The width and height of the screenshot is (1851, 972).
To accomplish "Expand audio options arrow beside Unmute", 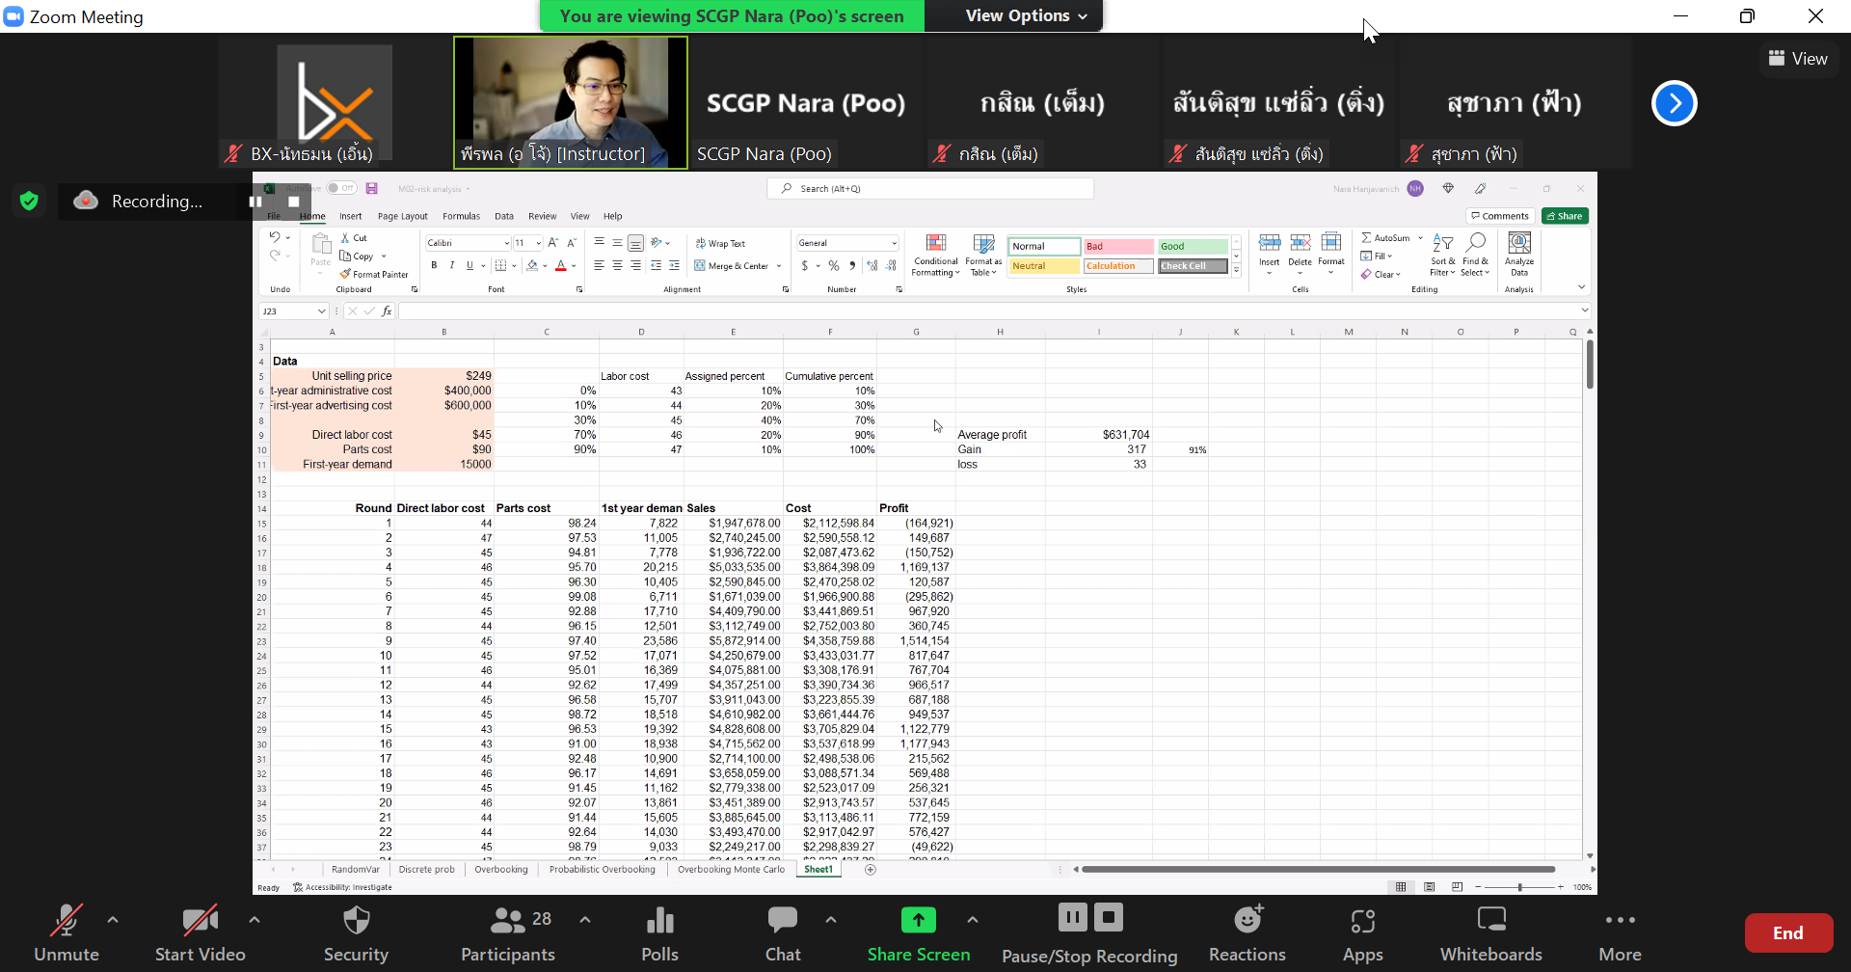I will 113,920.
